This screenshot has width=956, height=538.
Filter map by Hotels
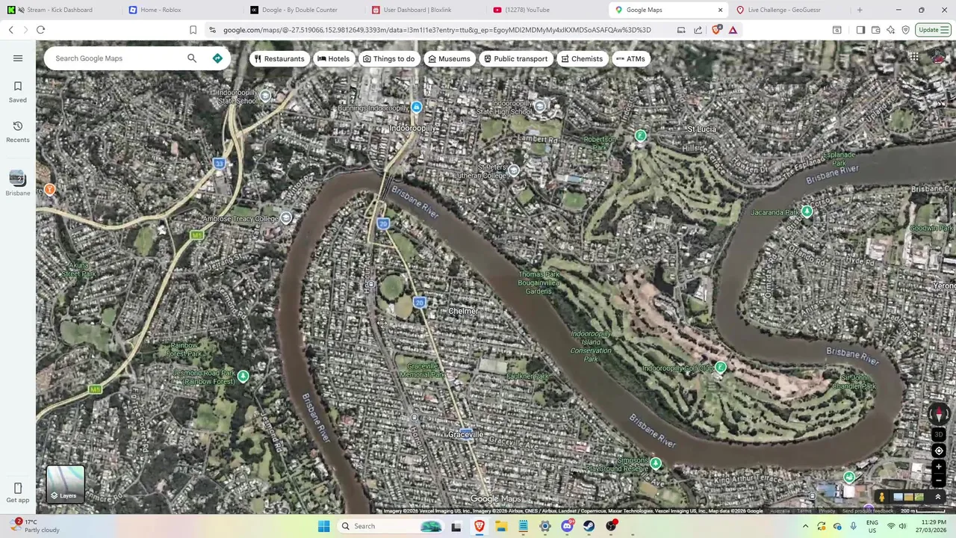(x=333, y=59)
